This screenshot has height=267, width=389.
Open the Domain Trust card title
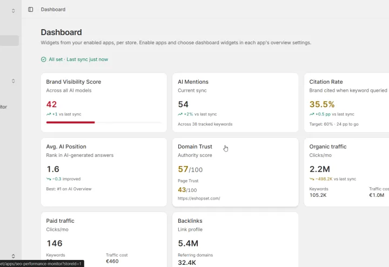194,147
